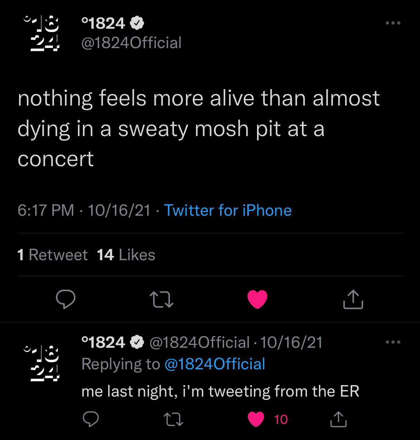The width and height of the screenshot is (420, 440).
Task: Click the Twitter for iPhone source link
Action: 228,210
